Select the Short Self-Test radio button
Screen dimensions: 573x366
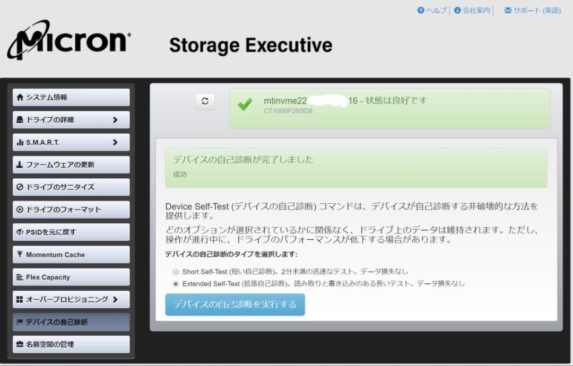click(176, 272)
